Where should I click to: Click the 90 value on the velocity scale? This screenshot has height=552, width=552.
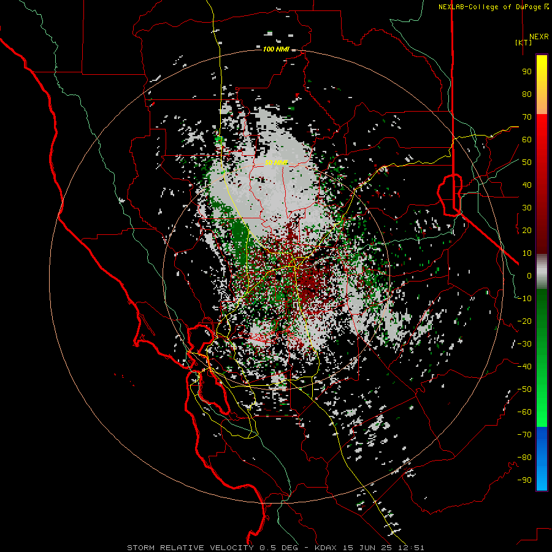point(527,72)
